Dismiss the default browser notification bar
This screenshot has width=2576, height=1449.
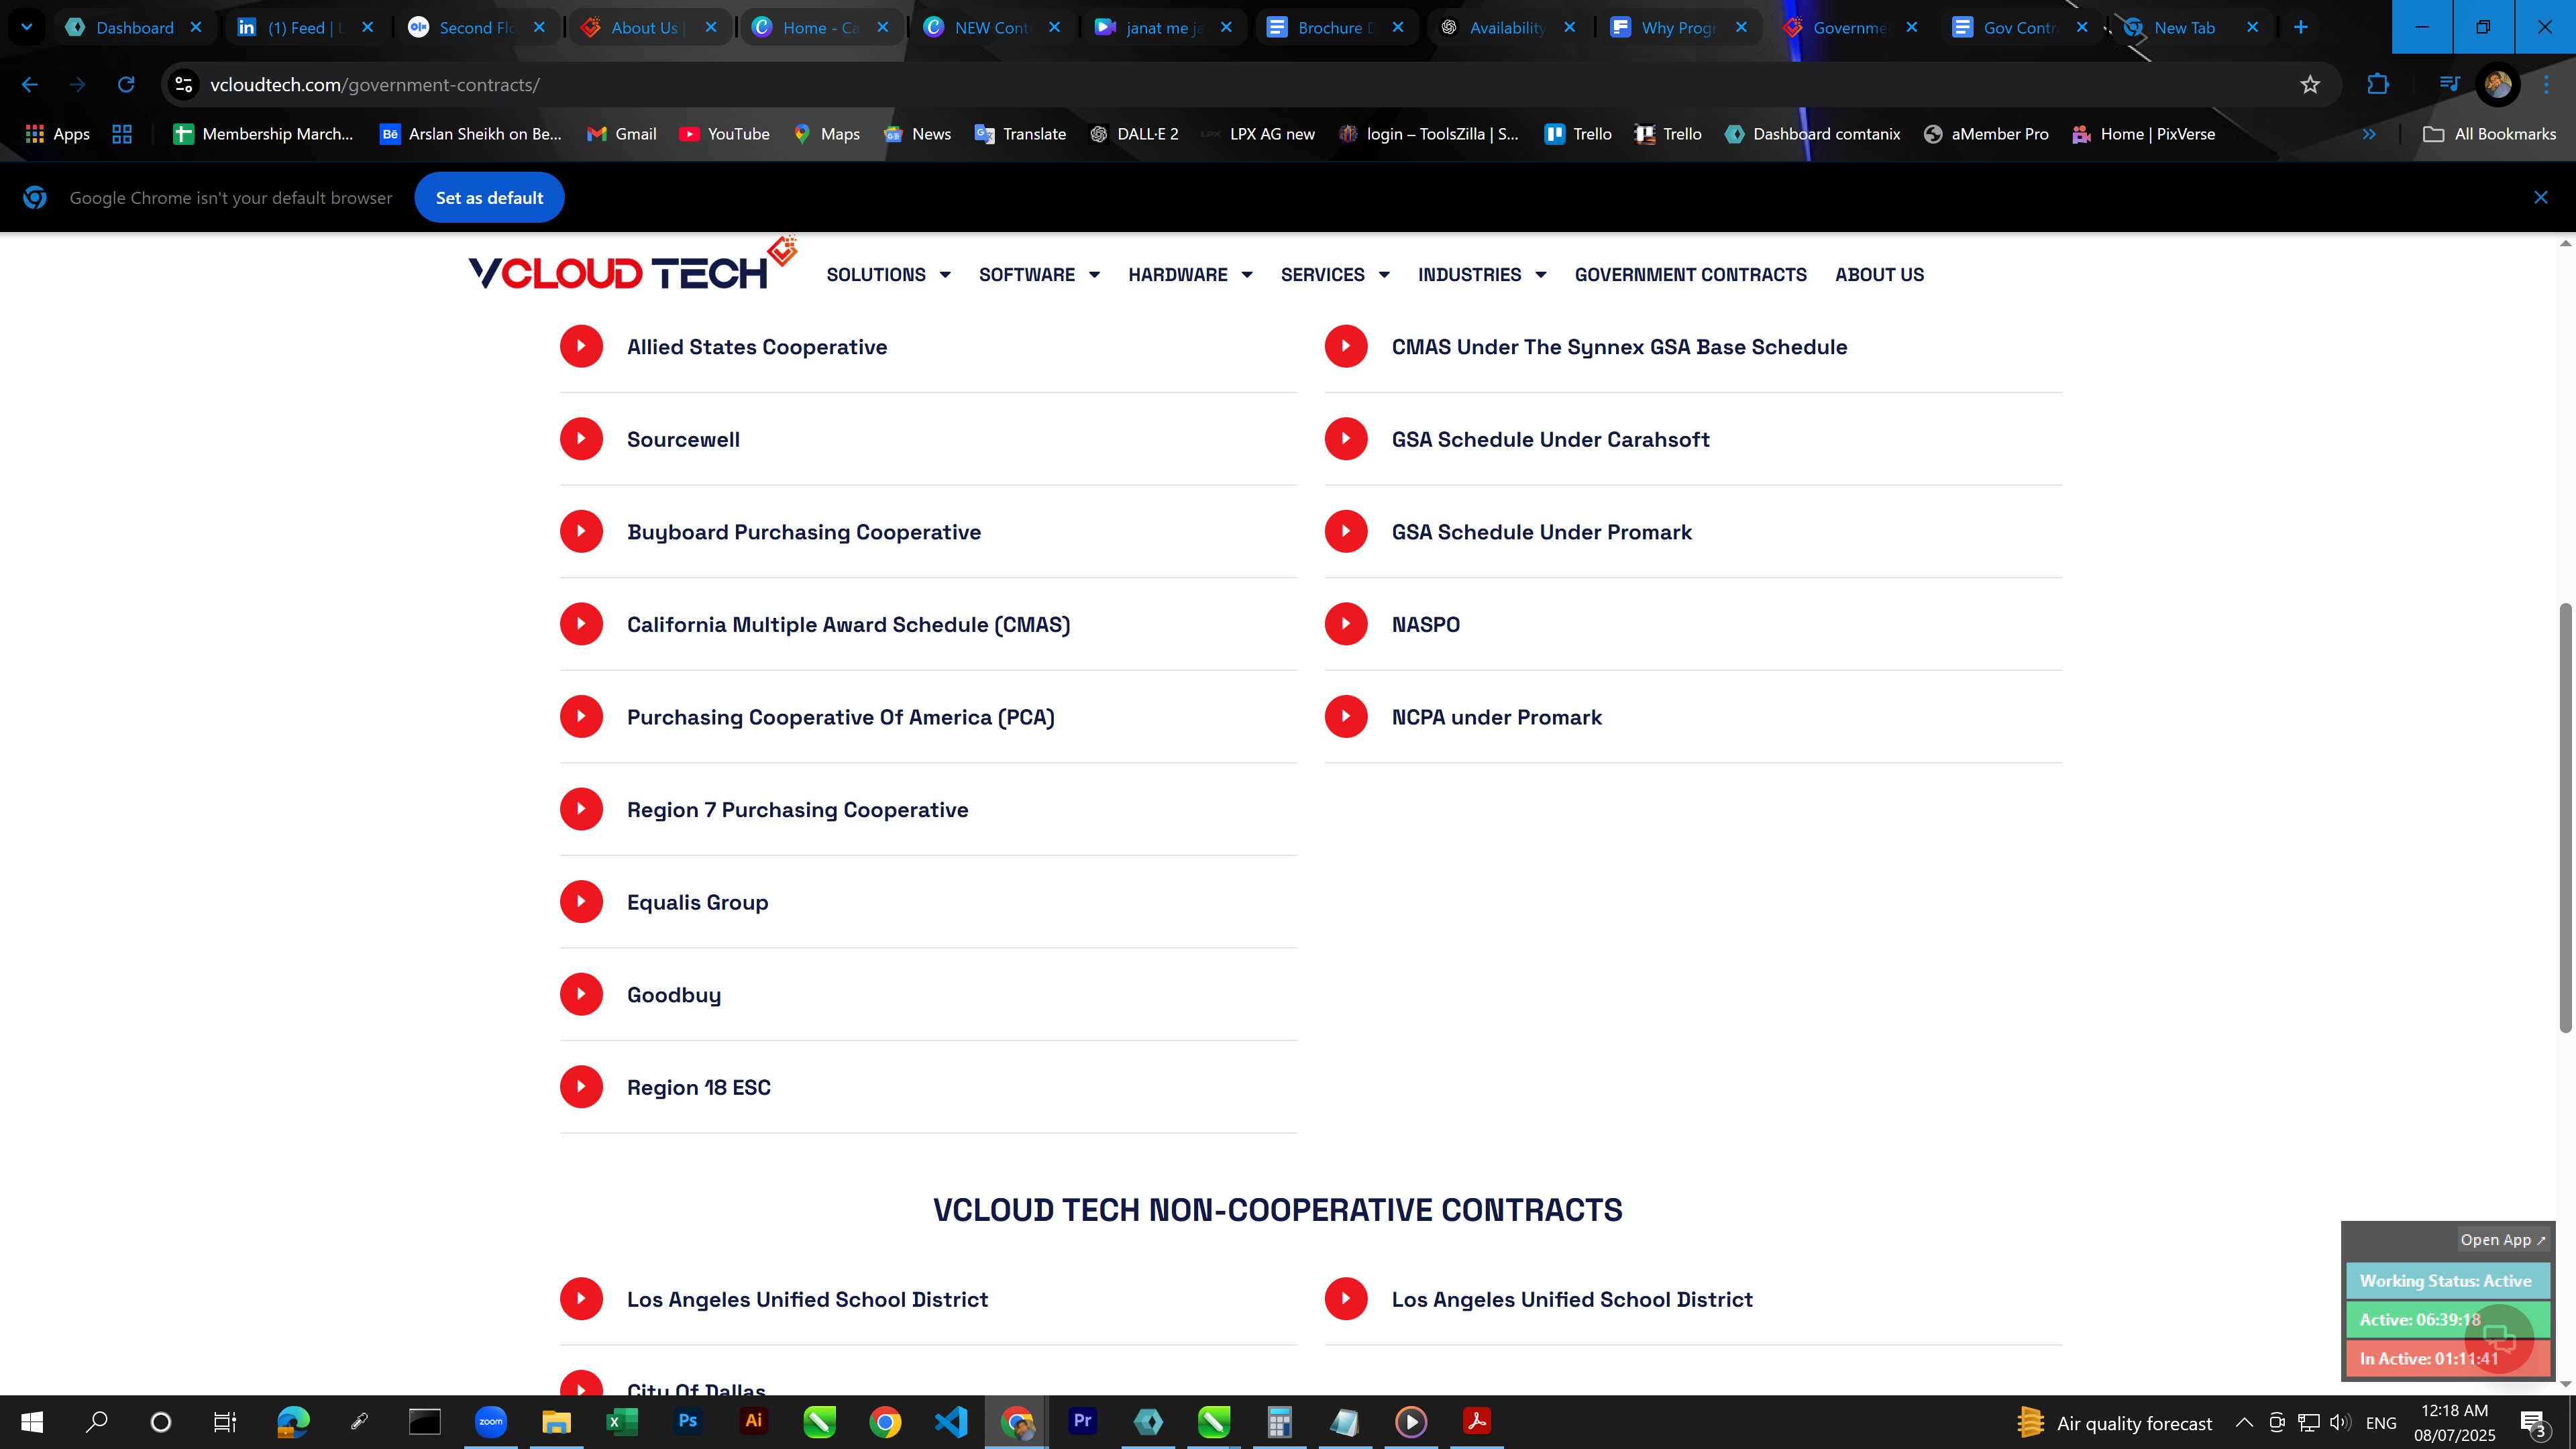click(x=2540, y=198)
